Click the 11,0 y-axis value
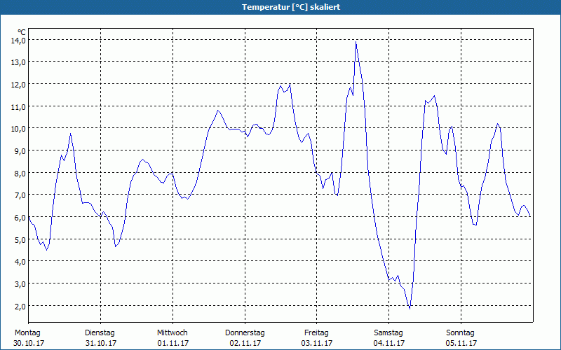Viewport: 561px width, 350px height. tap(18, 107)
